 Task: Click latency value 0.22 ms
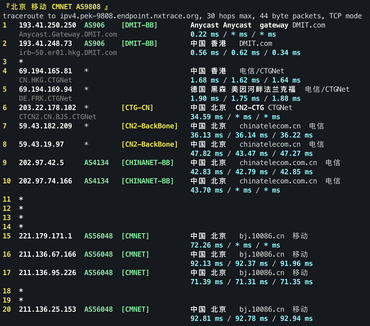[x=205, y=34]
